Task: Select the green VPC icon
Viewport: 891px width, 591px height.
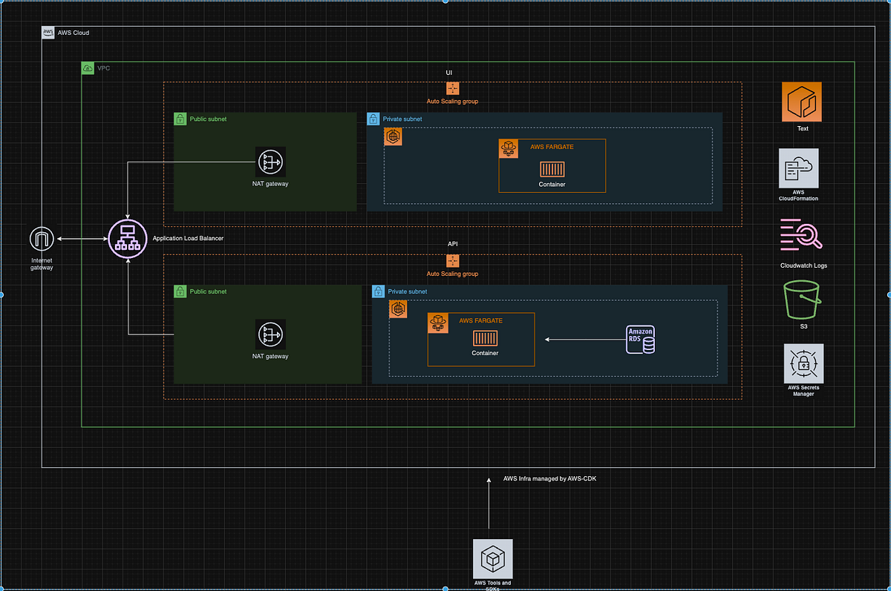Action: (86, 67)
